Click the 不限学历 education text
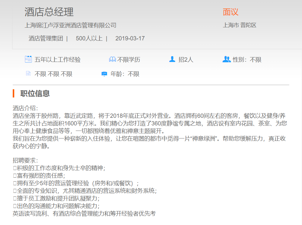 tap(129, 60)
